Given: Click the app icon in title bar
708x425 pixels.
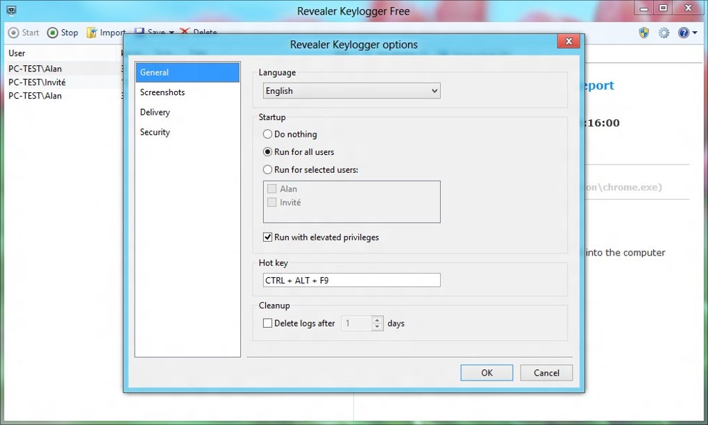Looking at the screenshot, I should coord(11,10).
